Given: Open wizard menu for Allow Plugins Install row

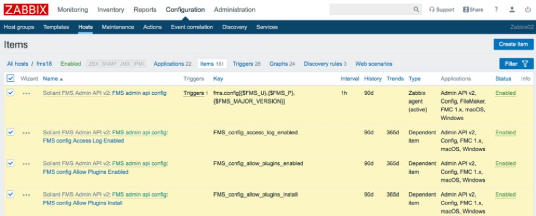Looking at the screenshot, I should (x=26, y=195).
